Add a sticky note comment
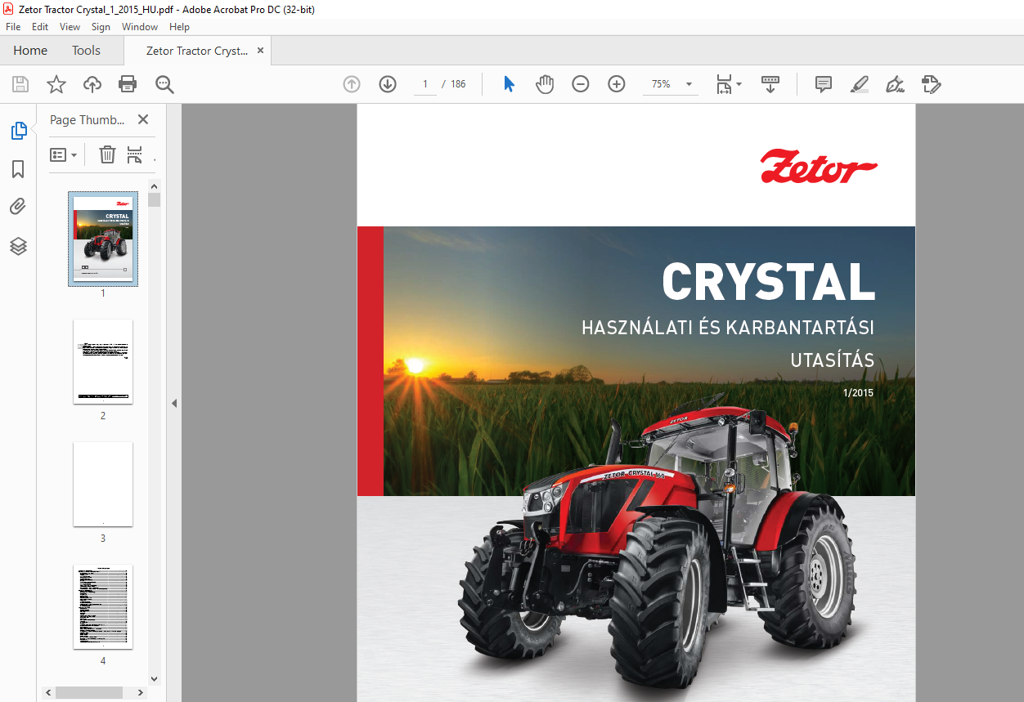The width and height of the screenshot is (1024, 702). pos(824,84)
